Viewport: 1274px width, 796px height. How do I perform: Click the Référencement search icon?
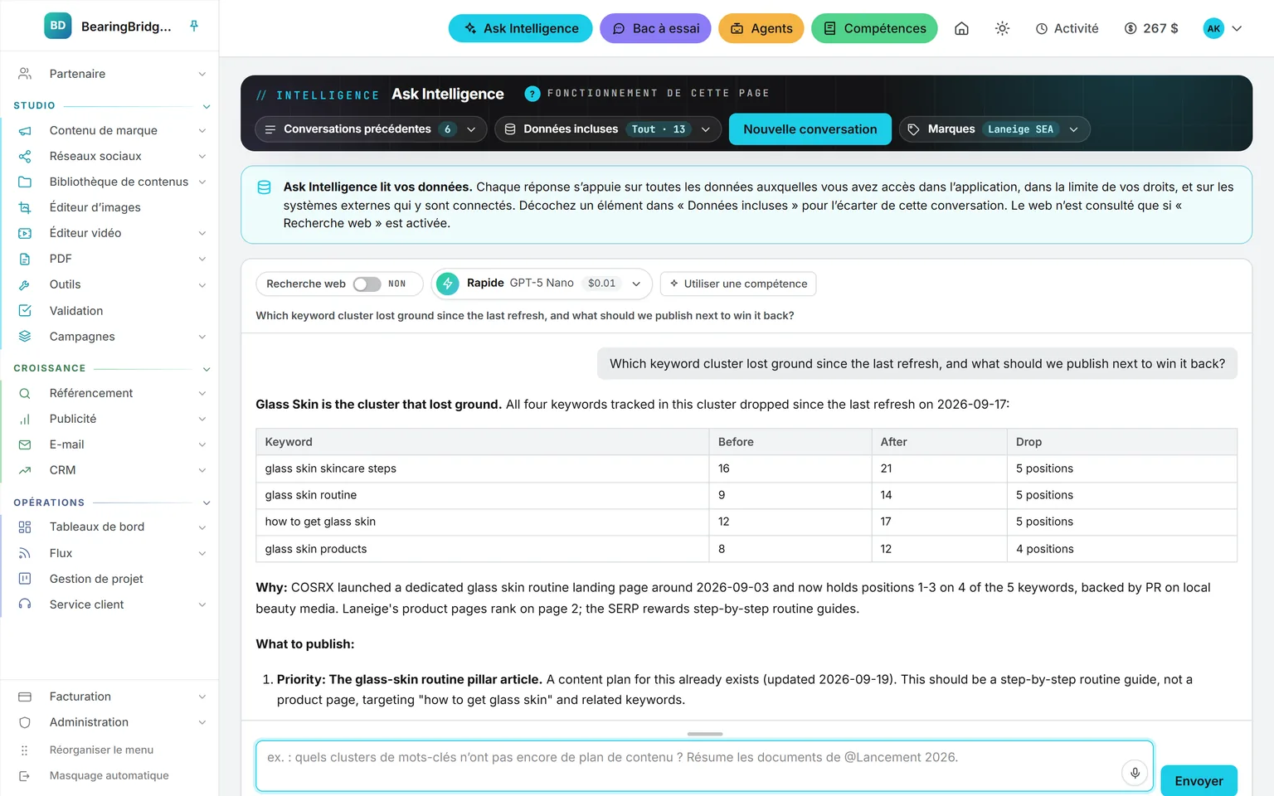[x=25, y=393]
